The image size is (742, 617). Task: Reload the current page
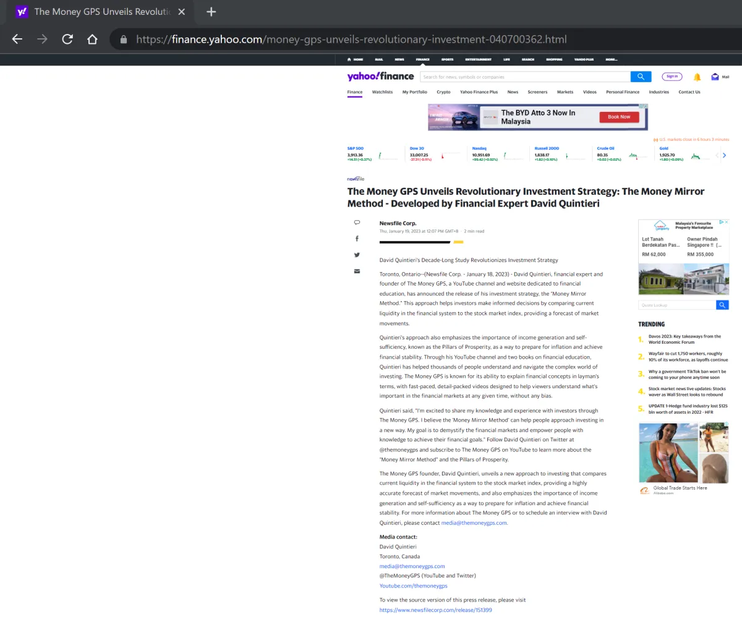coord(67,39)
